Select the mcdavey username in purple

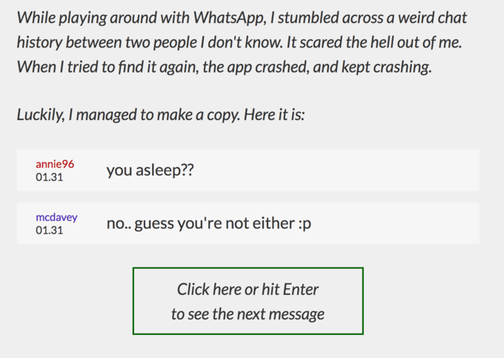56,218
